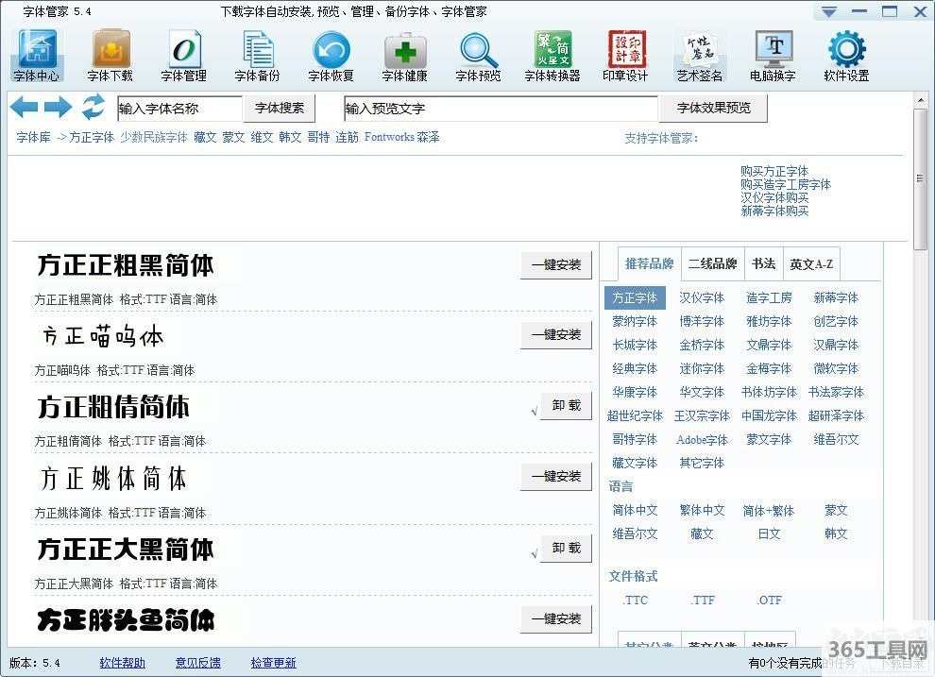The image size is (935, 677).
Task: Open the 字体预览 magnifier icon
Action: click(x=478, y=49)
